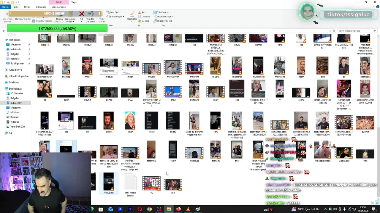Click Diğerlerini seç to invert selection

(162, 21)
